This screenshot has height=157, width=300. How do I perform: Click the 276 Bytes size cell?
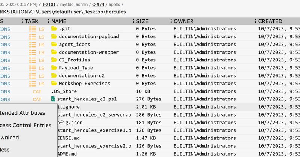[148, 99]
